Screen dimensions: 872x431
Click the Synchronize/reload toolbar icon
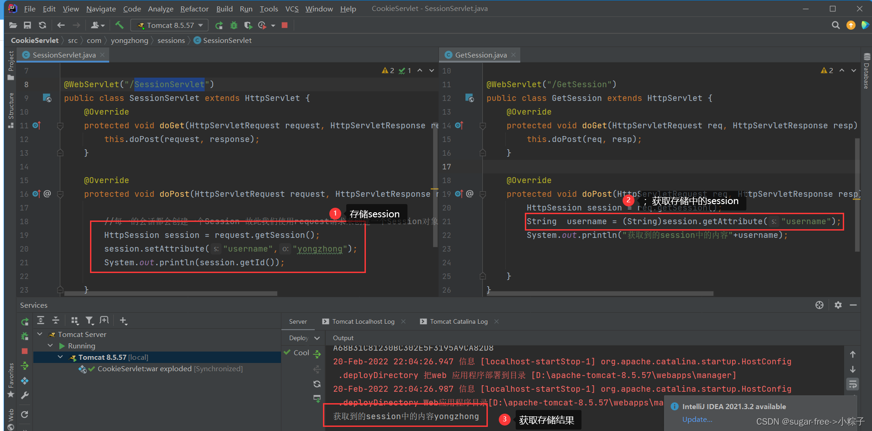point(42,25)
